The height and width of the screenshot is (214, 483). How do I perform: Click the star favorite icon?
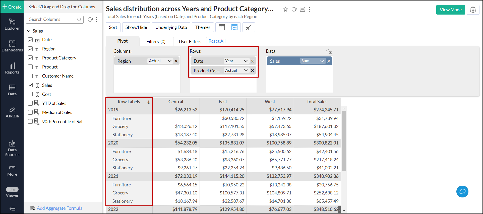[285, 10]
